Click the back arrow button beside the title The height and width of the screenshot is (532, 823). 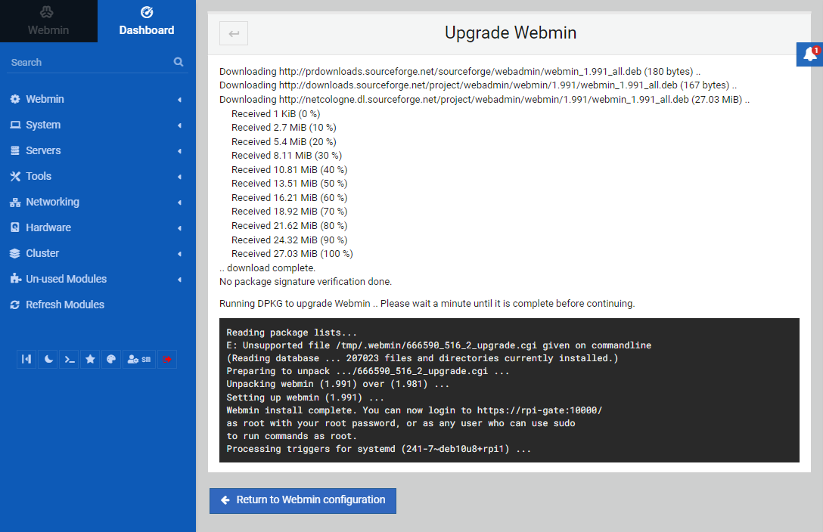(x=234, y=33)
